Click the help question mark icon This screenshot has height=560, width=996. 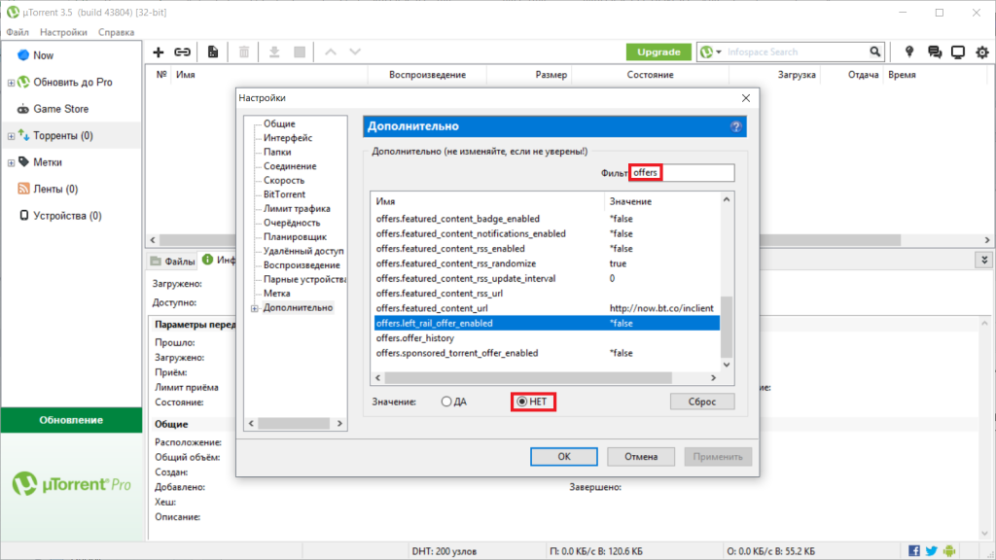point(735,126)
